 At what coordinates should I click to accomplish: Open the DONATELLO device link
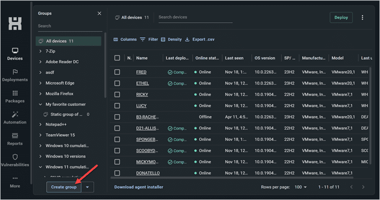coord(148,173)
